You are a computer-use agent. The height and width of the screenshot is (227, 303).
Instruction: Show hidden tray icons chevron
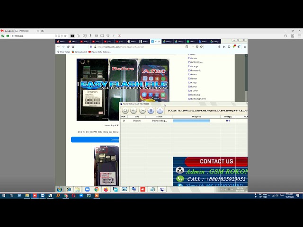click(x=269, y=196)
